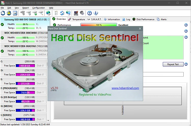Image resolution: width=191 pixels, height=126 pixels.
Task: Click Registered to: VideoProc text
Action: pyautogui.click(x=95, y=94)
